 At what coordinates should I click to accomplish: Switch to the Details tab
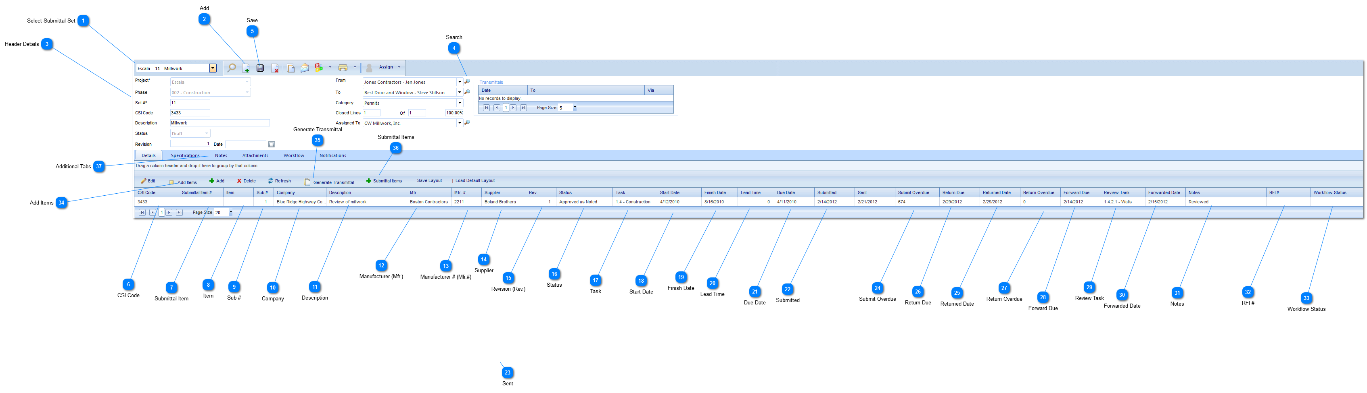click(x=148, y=156)
